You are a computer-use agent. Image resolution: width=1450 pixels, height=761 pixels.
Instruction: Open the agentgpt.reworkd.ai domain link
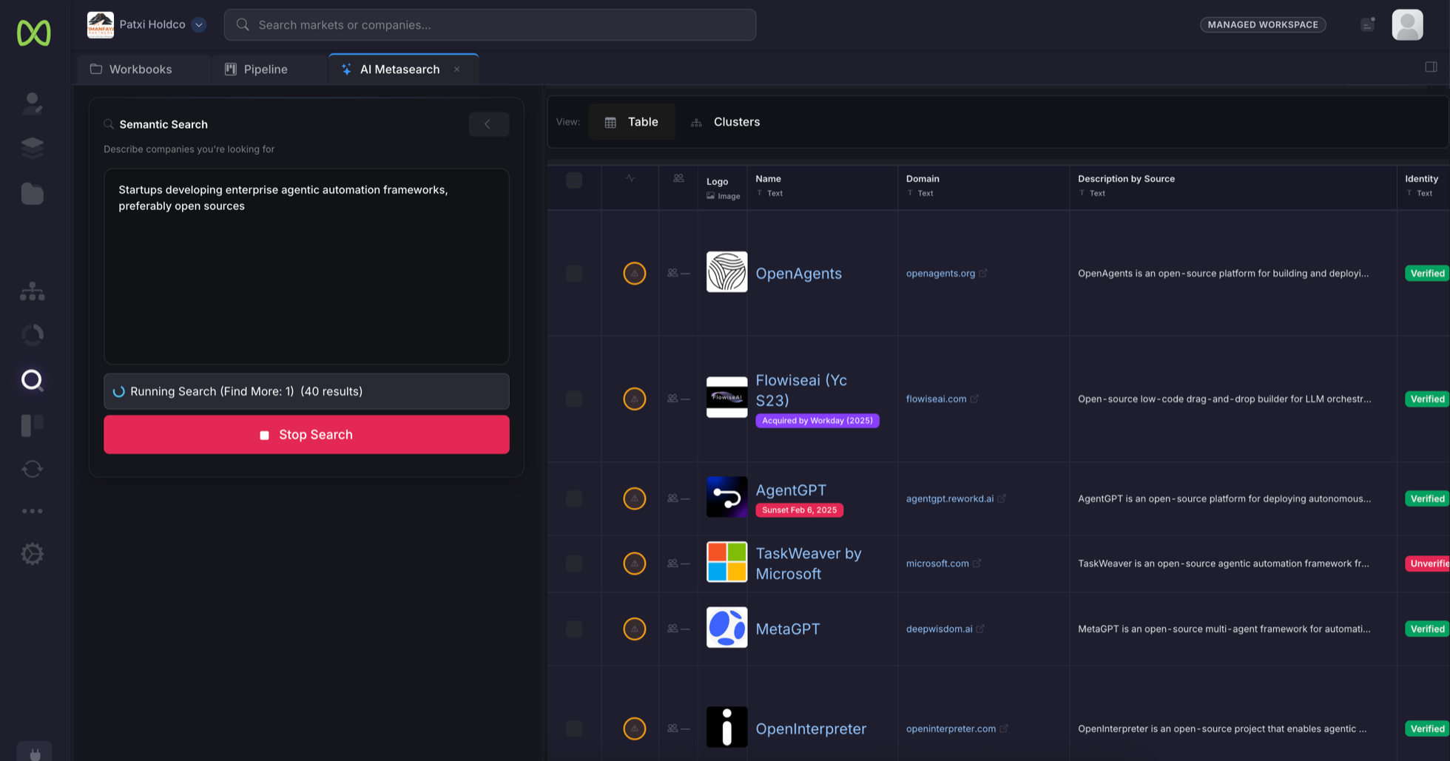point(950,498)
